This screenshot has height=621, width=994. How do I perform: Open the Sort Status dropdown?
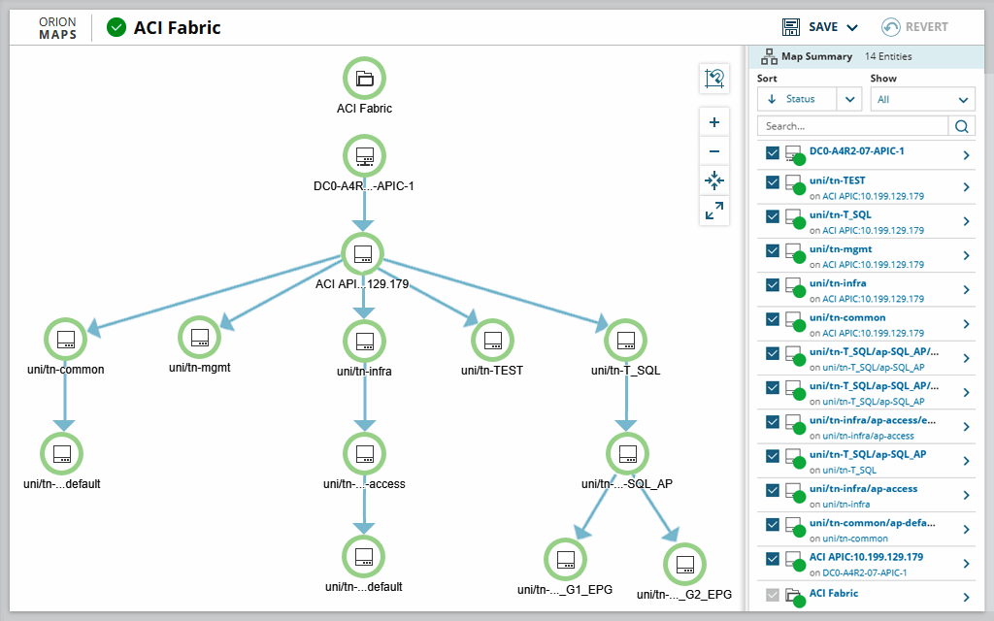(809, 98)
